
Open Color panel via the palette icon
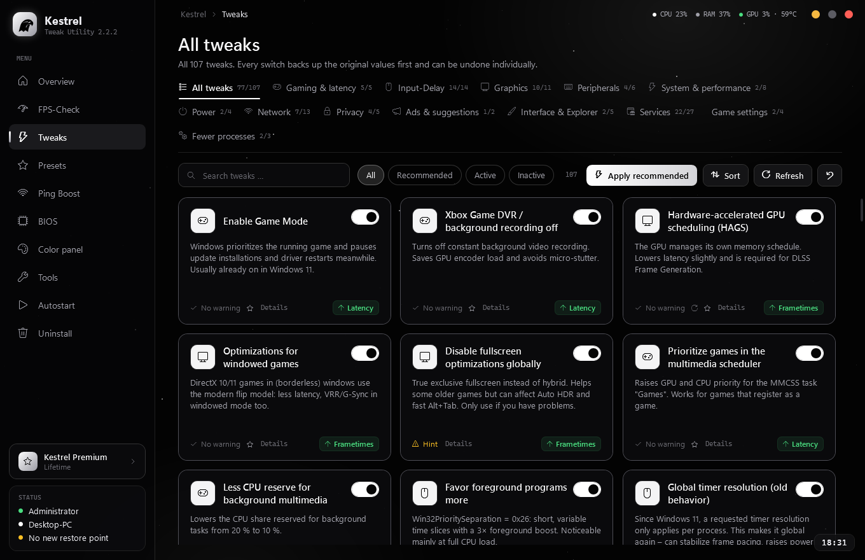pyautogui.click(x=23, y=249)
